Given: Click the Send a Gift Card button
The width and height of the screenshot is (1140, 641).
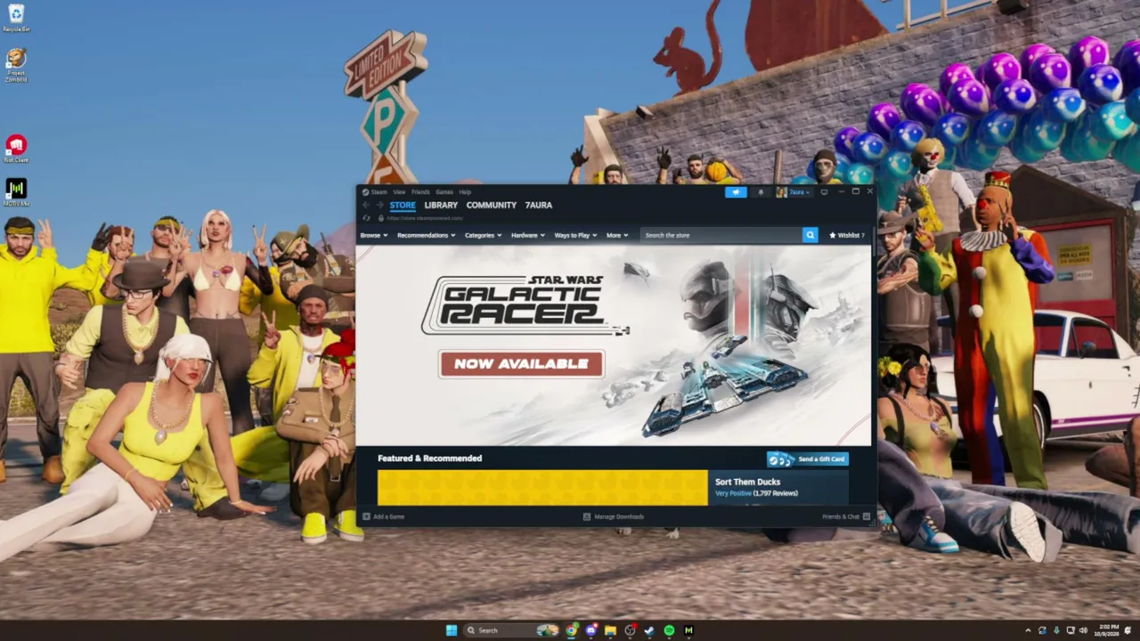Looking at the screenshot, I should pos(808,458).
